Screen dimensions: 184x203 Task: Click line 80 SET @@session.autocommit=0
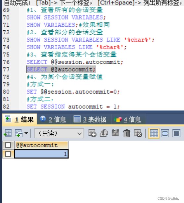click(x=73, y=92)
